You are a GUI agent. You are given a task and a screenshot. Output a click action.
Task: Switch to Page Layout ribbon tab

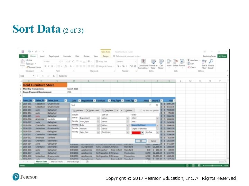[x=54, y=56]
